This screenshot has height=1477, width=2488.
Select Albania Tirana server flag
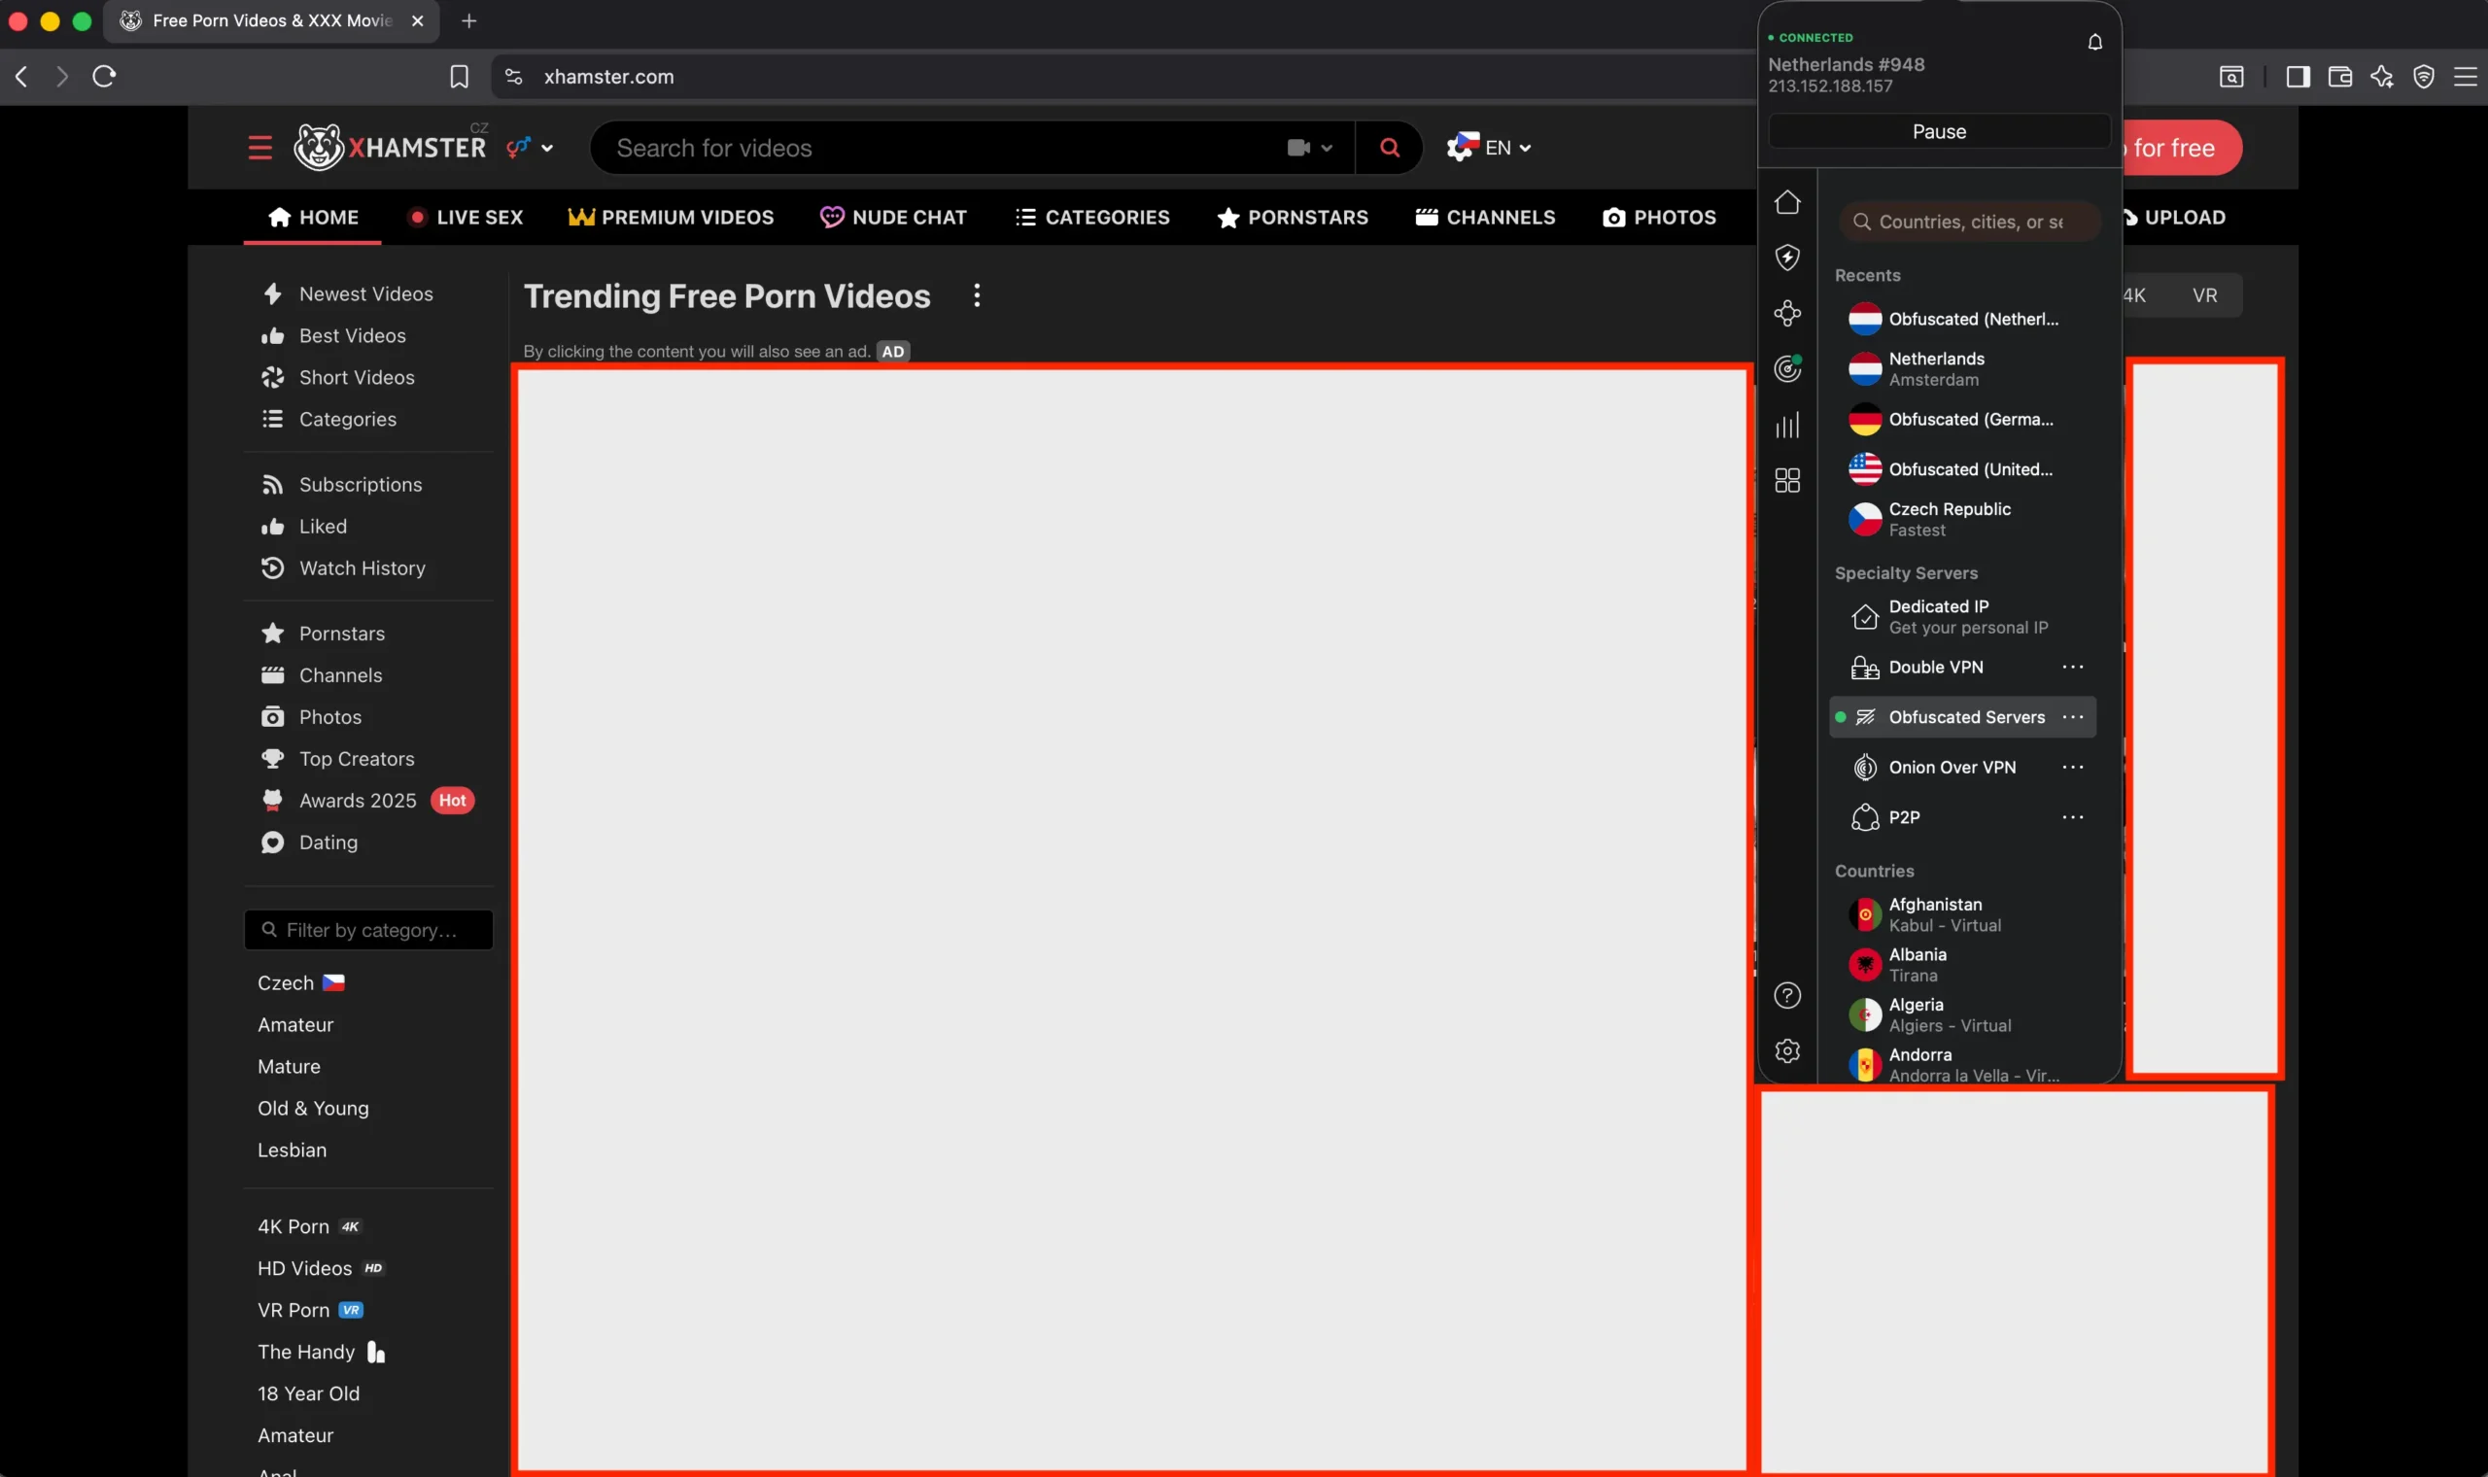point(1865,963)
